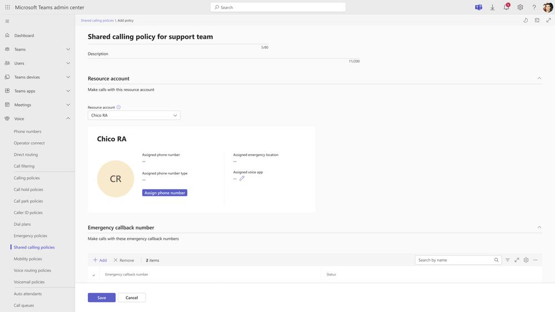Toggle the select-all checkmark in table header
Image resolution: width=555 pixels, height=312 pixels.
(93, 275)
